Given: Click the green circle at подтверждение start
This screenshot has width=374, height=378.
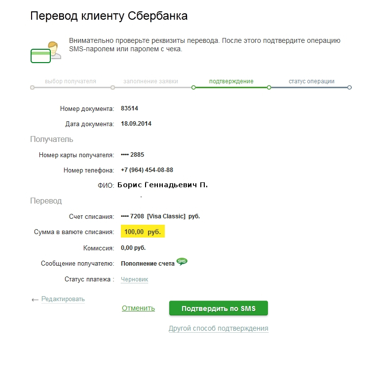Looking at the screenshot, I should 193,88.
